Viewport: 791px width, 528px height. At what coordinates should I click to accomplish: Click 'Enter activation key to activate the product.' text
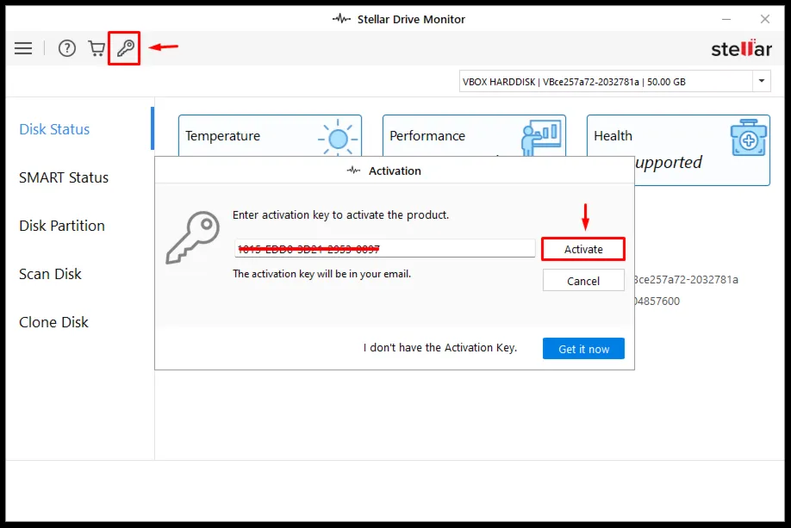340,214
